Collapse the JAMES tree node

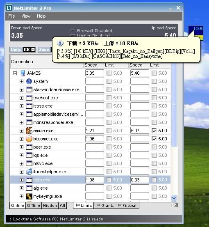pyautogui.click(x=15, y=73)
